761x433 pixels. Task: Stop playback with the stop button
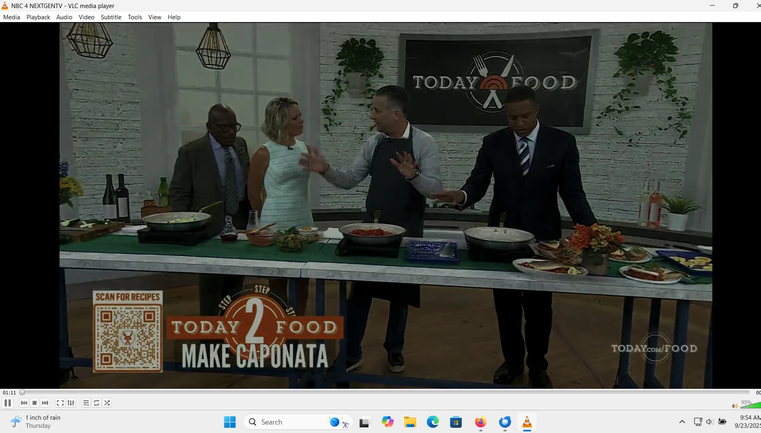tap(35, 403)
